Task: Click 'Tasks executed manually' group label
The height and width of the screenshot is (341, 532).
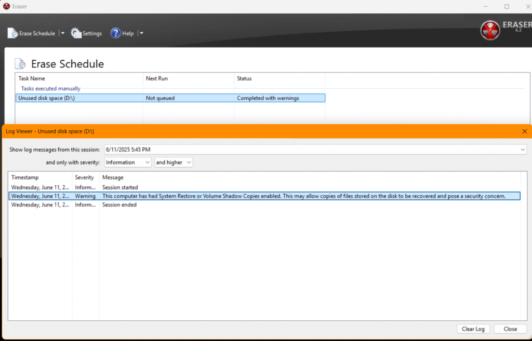Action: (50, 88)
